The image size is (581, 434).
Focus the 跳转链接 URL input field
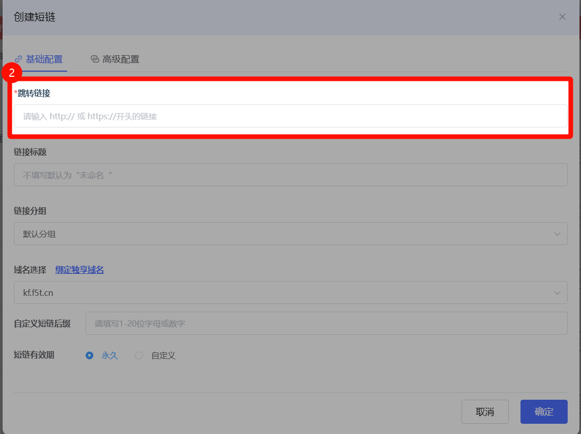tap(290, 116)
